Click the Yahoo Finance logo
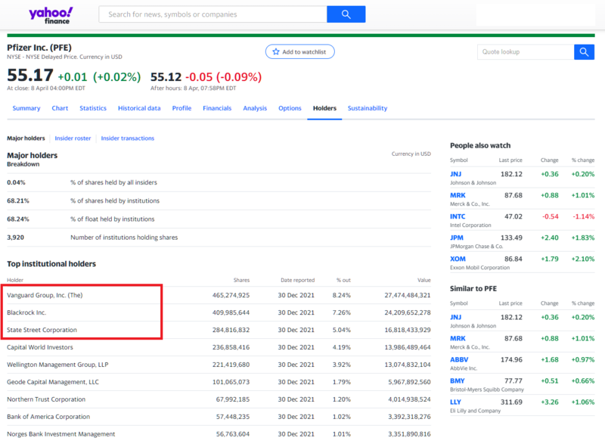605x441 pixels. [x=49, y=14]
